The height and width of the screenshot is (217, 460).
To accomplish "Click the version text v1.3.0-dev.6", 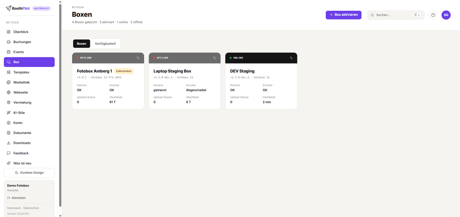I will [240, 77].
